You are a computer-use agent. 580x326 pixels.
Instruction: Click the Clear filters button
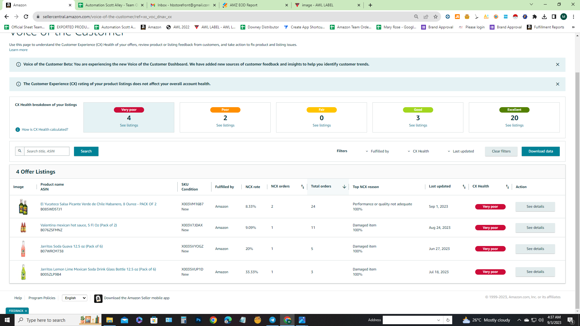click(501, 151)
